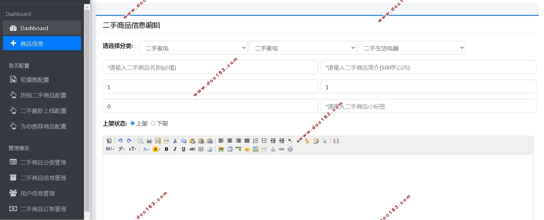Screen dimensions: 544x220
Task: Upload multiple images in editor
Action: [221, 149]
